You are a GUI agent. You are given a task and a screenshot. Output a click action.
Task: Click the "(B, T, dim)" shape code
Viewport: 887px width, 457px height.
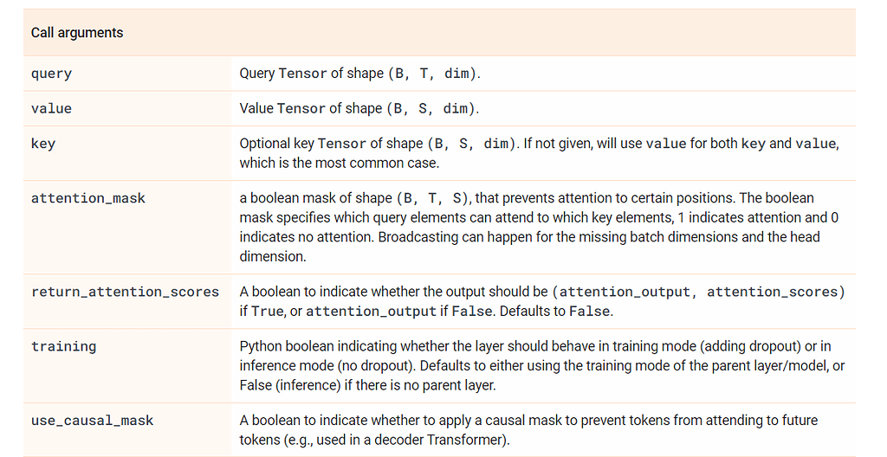pyautogui.click(x=433, y=74)
